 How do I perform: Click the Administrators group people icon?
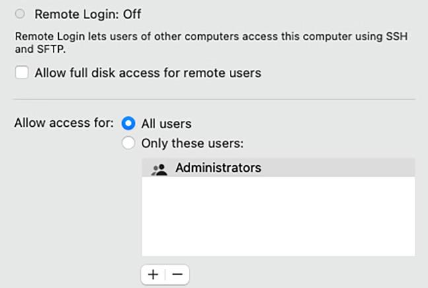point(159,169)
